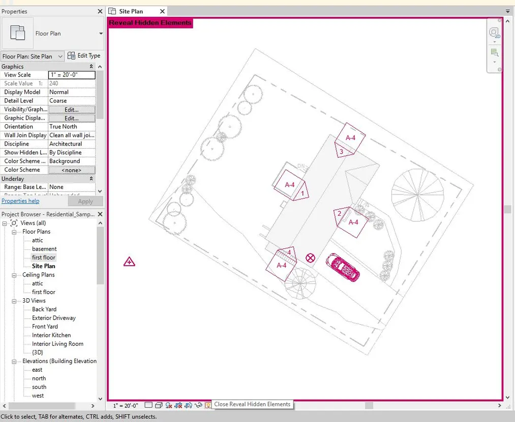
Task: Toggle off Reveal Hidden Elements lightbulb
Action: click(207, 405)
